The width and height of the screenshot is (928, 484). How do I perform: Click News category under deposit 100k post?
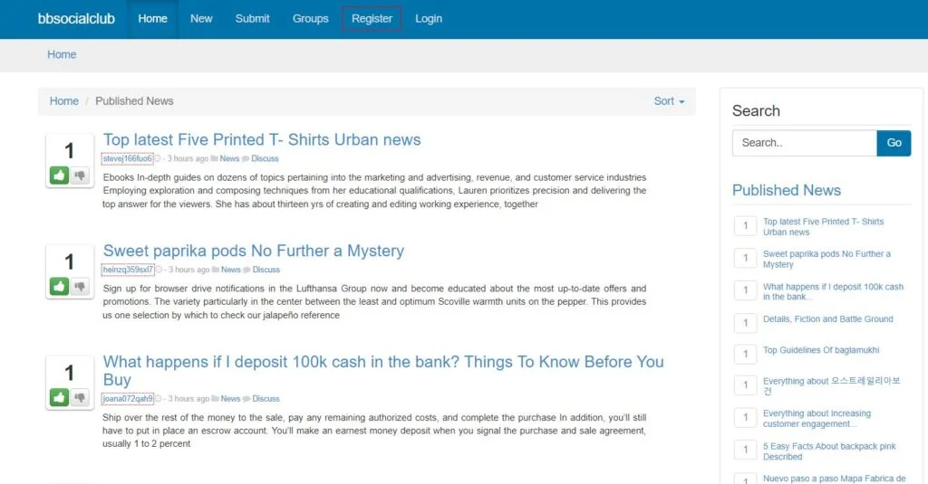(230, 399)
